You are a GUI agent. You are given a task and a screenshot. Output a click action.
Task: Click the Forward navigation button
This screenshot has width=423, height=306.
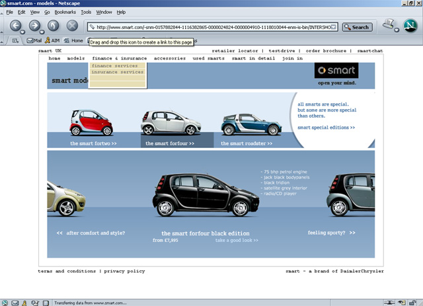(34, 26)
